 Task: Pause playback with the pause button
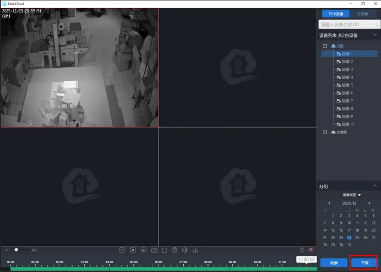coord(122,250)
